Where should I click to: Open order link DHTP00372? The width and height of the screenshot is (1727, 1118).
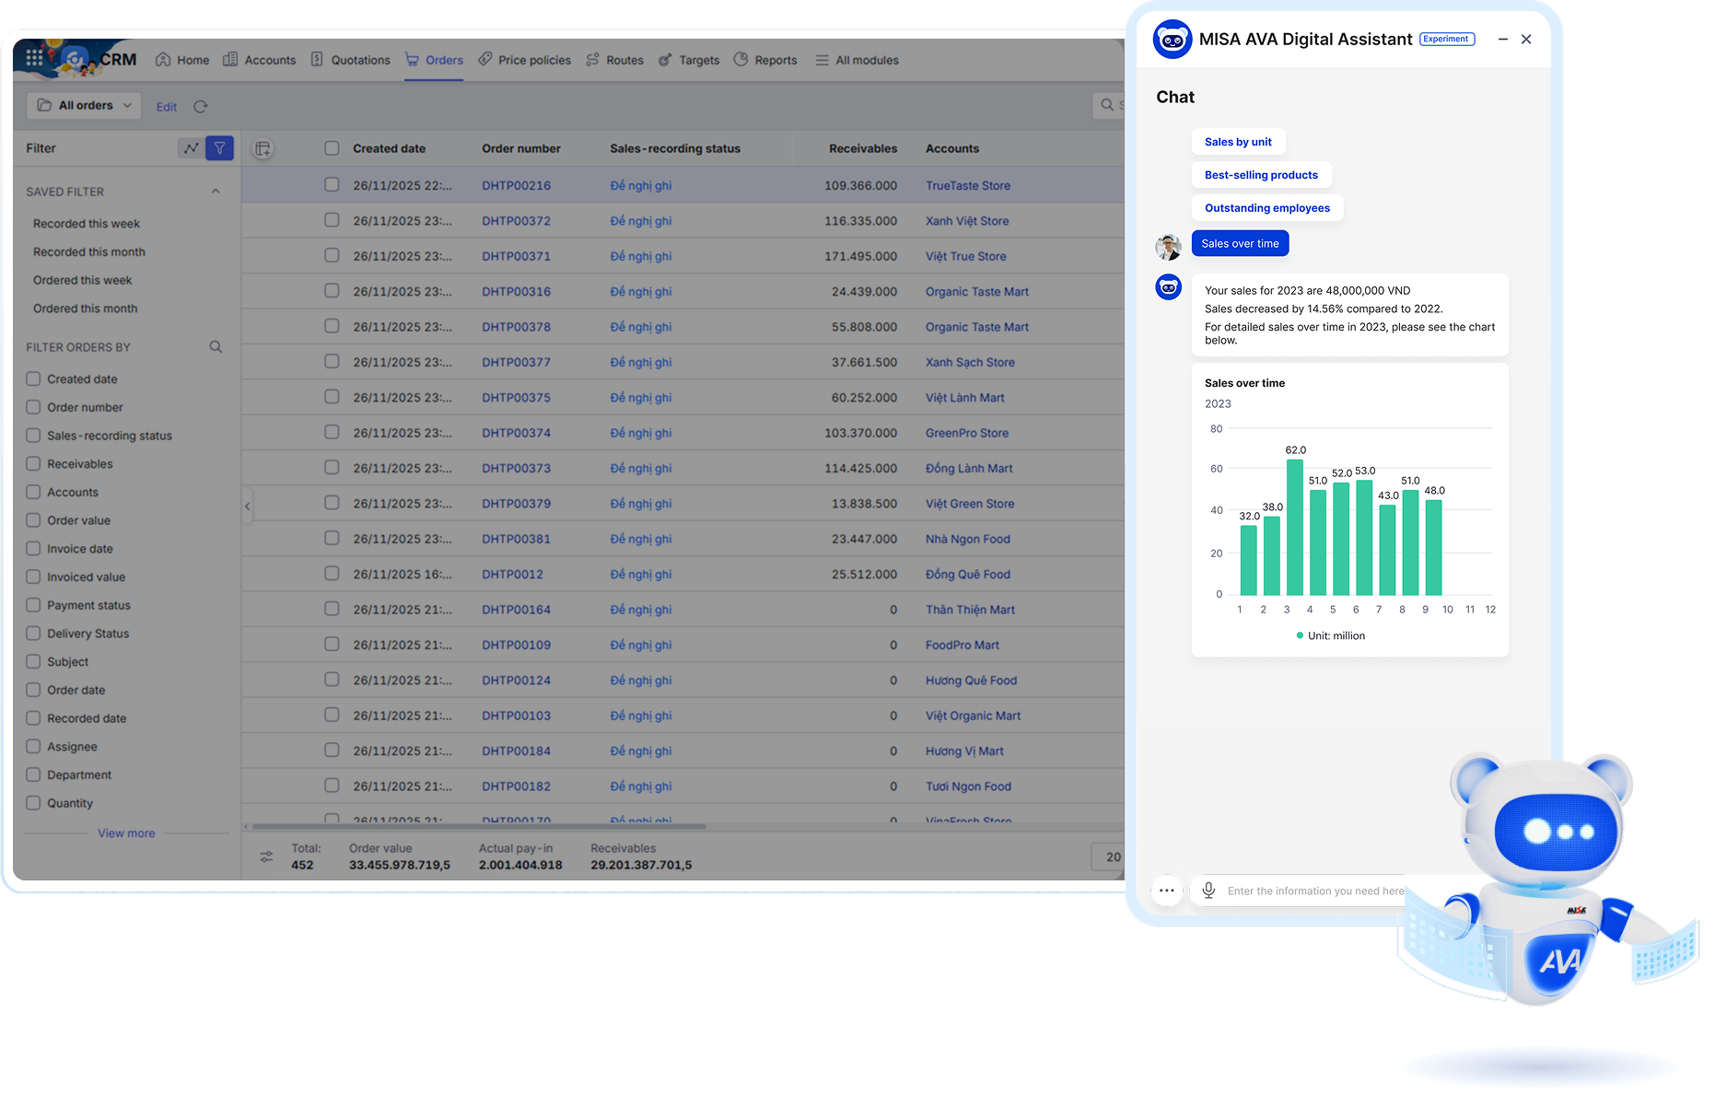[516, 221]
